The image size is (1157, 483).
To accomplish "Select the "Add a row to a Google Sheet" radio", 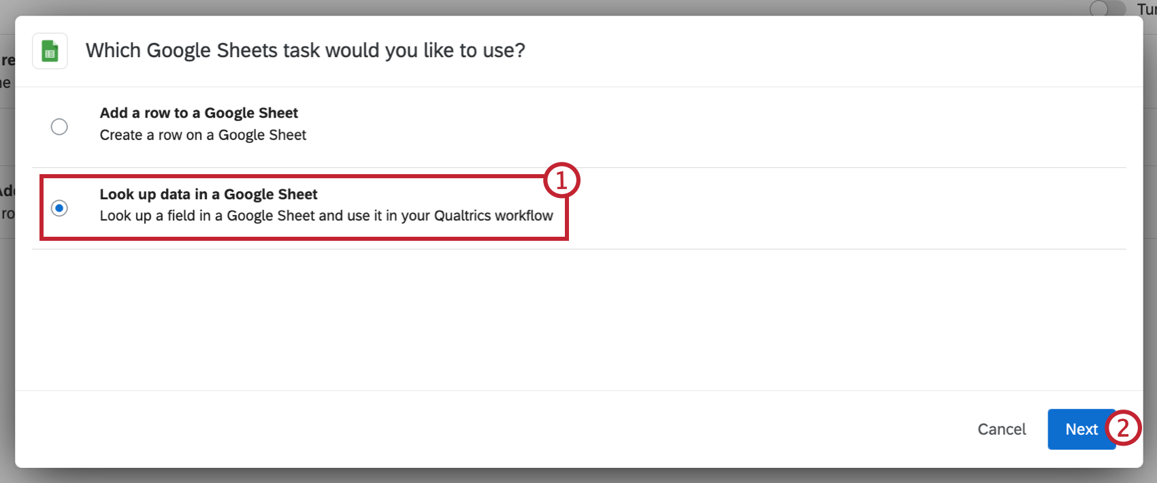I will coord(59,127).
